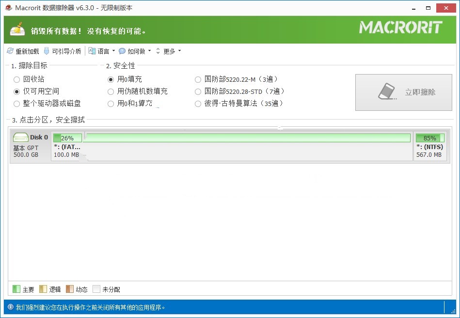Click the info icon in the blue status bar

click(11, 307)
